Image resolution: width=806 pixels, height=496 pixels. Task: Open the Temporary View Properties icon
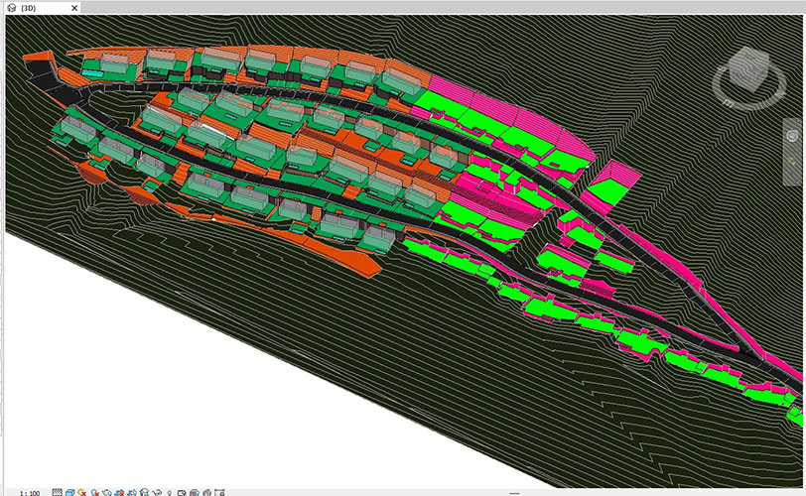(x=182, y=493)
